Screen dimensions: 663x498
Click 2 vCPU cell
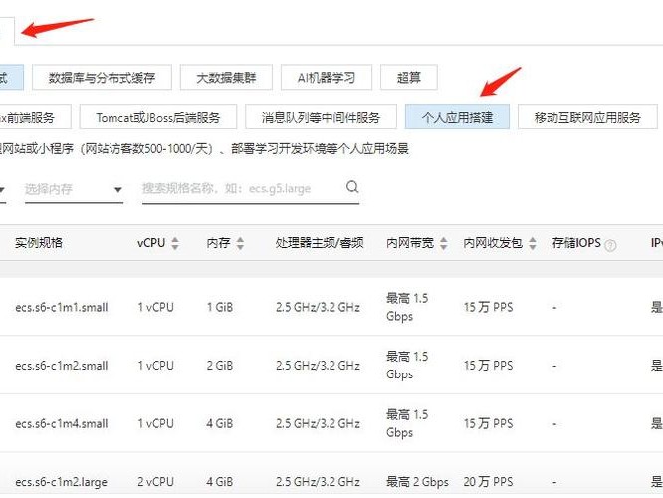pyautogui.click(x=155, y=481)
